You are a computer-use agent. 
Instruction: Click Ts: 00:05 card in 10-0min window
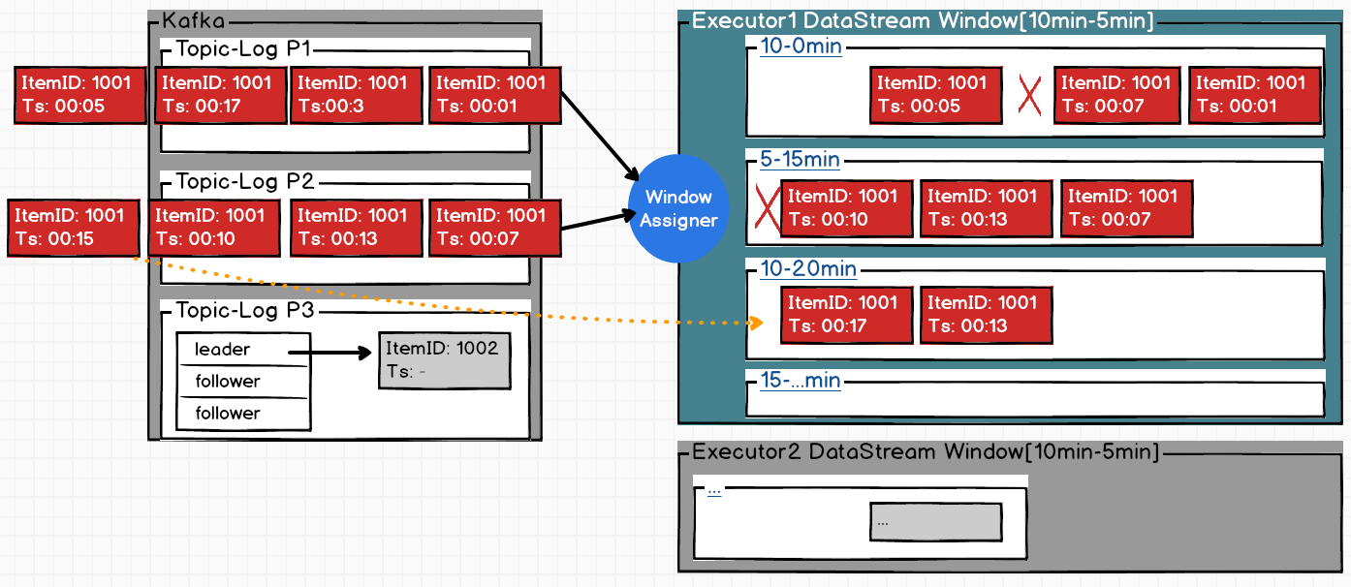[x=936, y=95]
